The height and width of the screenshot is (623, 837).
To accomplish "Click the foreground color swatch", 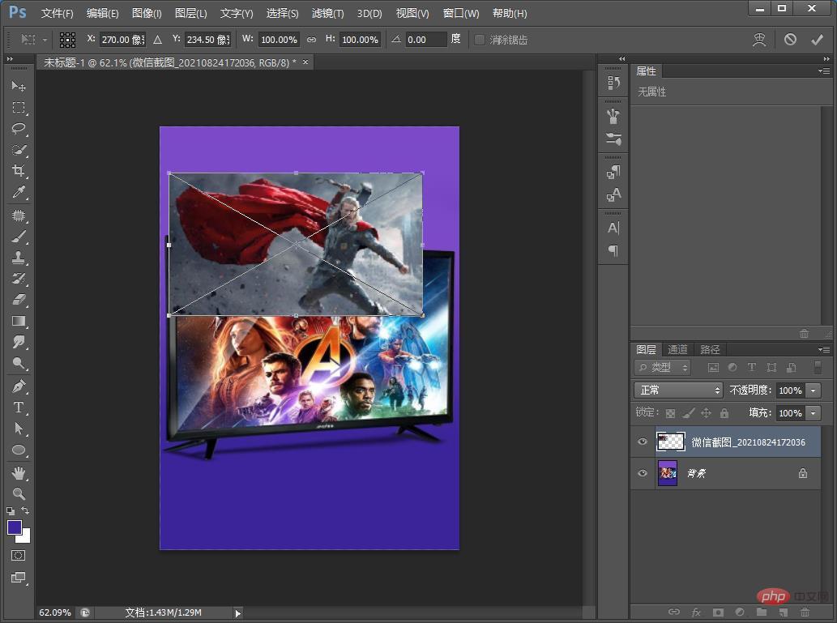I will 15,527.
